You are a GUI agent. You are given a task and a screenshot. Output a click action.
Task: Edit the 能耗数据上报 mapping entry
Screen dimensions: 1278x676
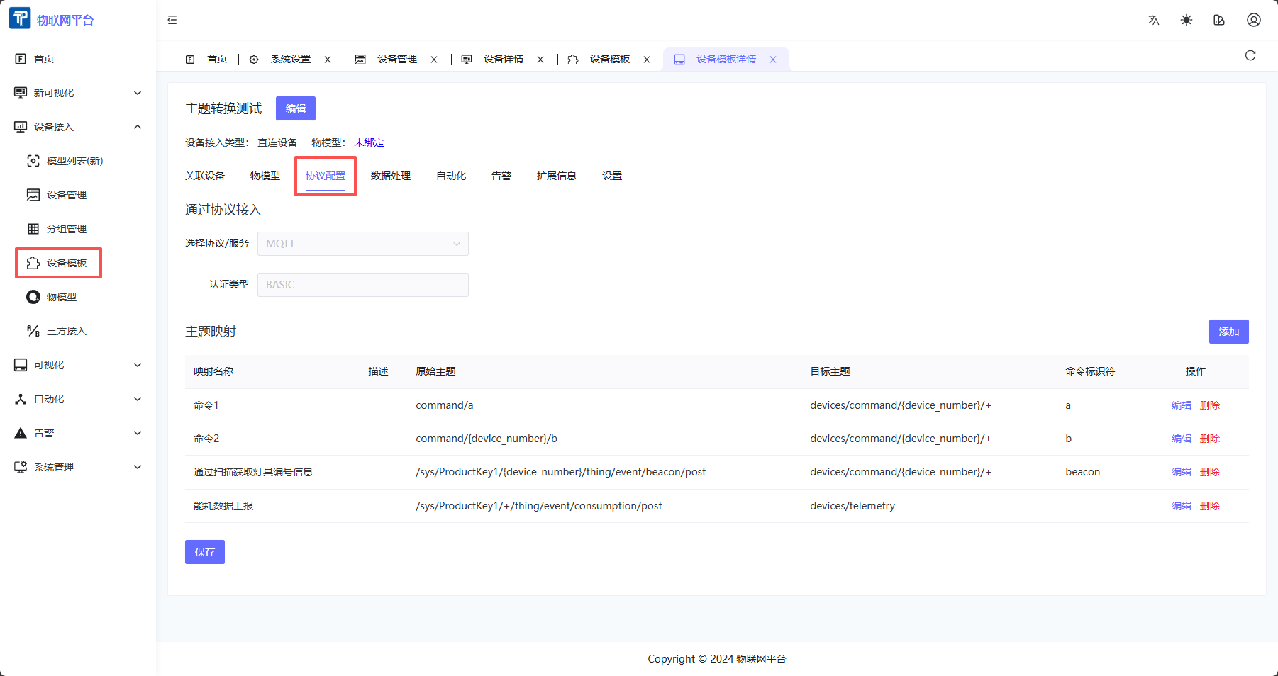click(x=1181, y=506)
